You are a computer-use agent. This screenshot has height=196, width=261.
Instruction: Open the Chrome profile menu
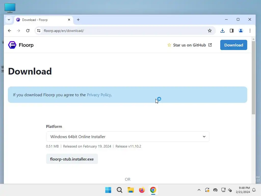(241, 31)
